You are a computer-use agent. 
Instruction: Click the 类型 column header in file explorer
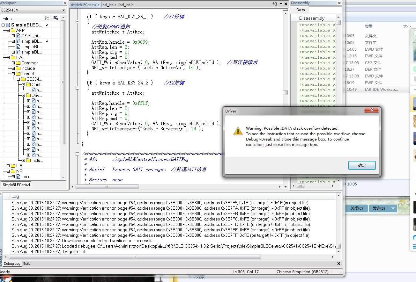[x=369, y=26]
